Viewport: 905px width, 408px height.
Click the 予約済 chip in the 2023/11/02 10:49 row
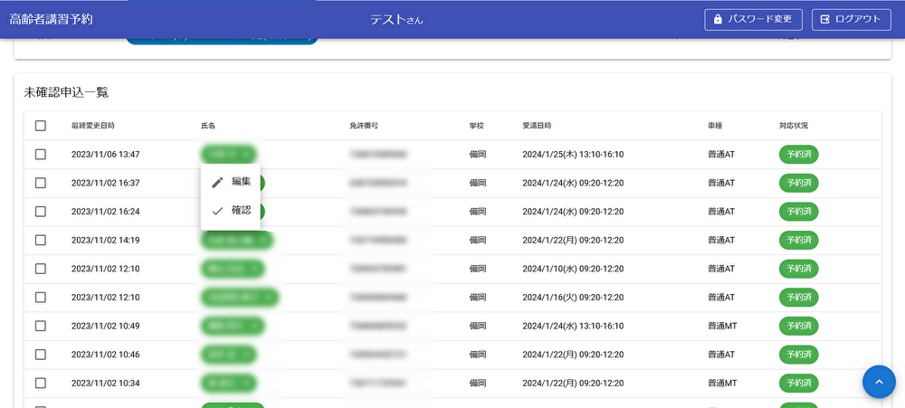(799, 326)
